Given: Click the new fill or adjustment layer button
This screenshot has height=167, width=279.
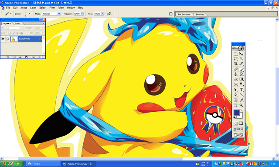Looking at the screenshot, I should (27, 57).
